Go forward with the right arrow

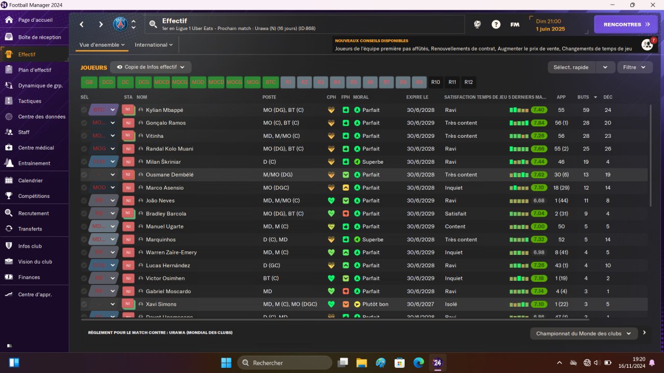pyautogui.click(x=101, y=24)
